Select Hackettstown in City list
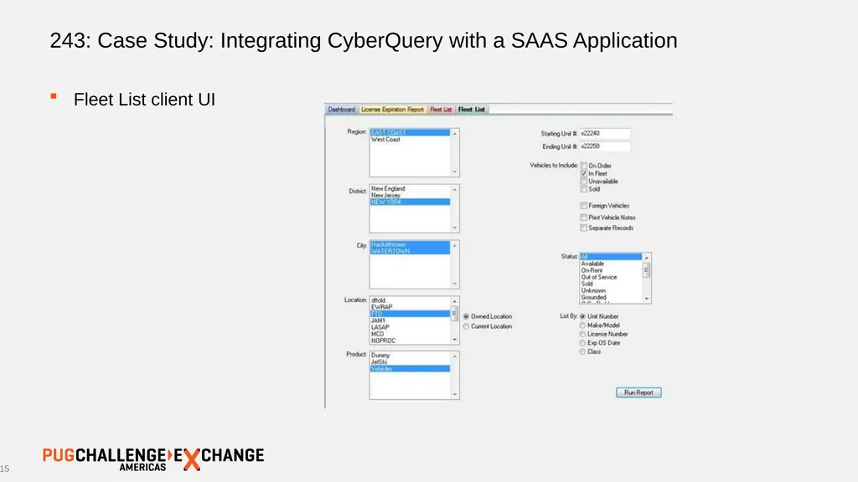 410,244
